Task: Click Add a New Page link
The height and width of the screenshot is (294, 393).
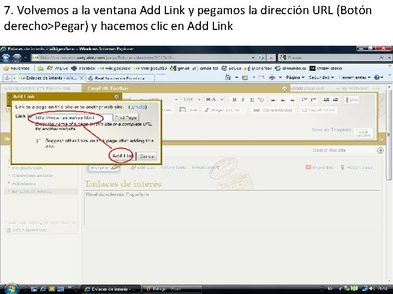Action: coord(29,230)
